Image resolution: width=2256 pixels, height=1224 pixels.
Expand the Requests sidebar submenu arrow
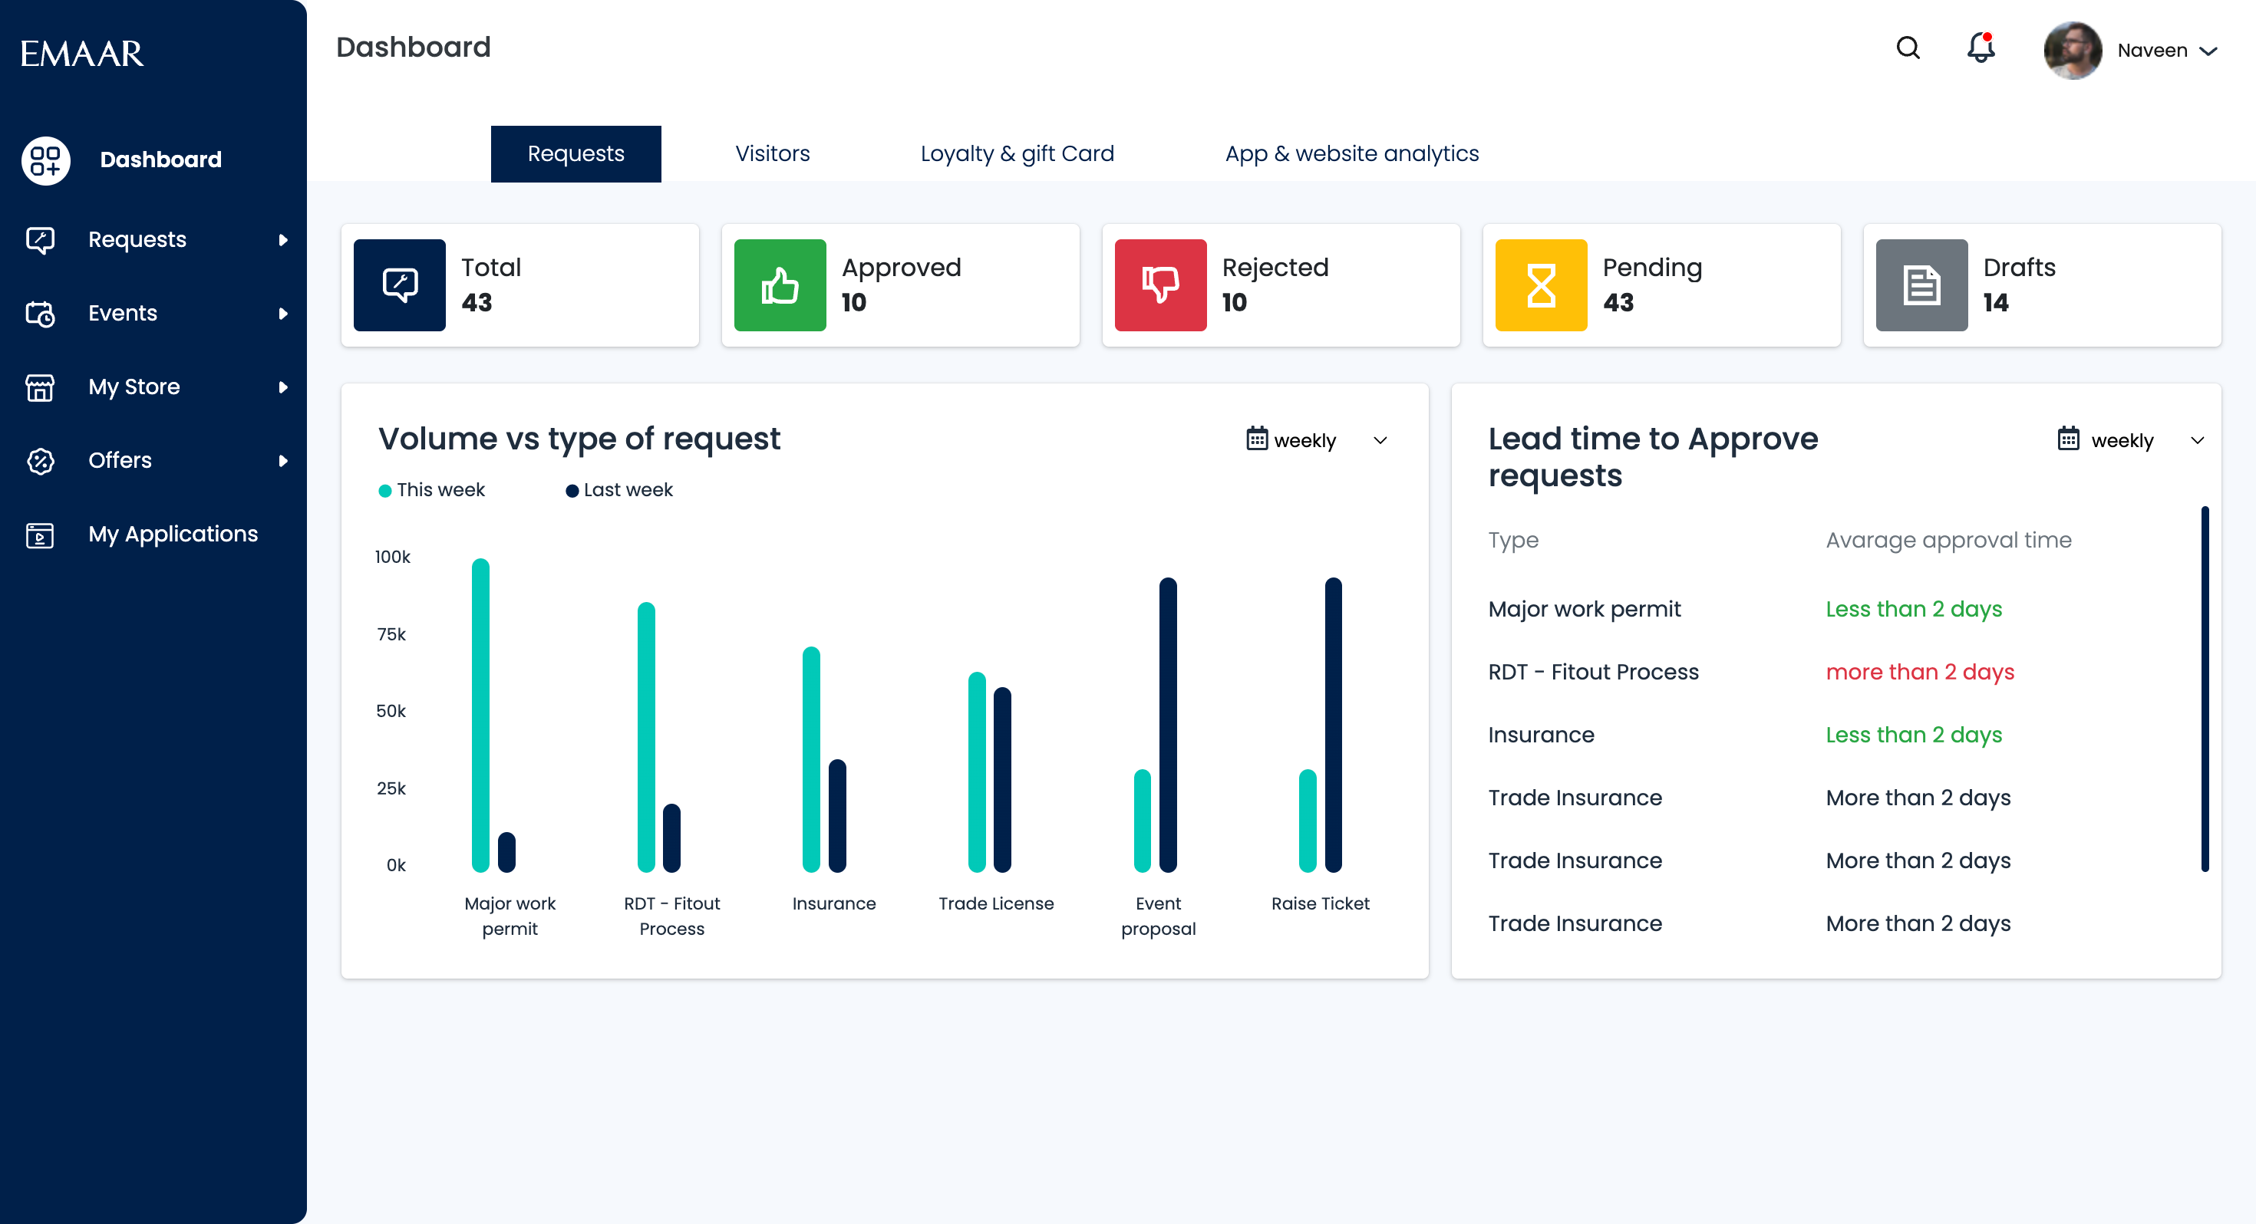pos(283,240)
